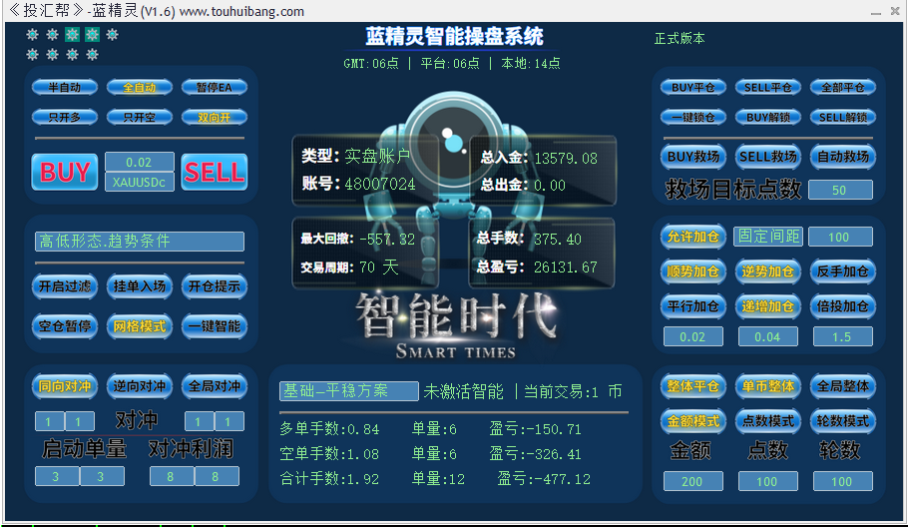
Task: Toggle the 自动救场 auto rescue button
Action: pos(842,157)
